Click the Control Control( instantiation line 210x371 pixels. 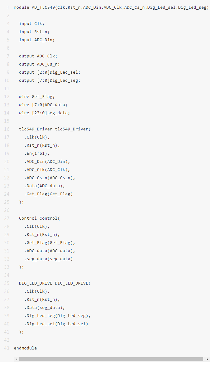coord(40,218)
